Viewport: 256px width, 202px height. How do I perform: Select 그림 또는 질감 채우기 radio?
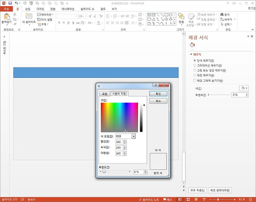194,70
